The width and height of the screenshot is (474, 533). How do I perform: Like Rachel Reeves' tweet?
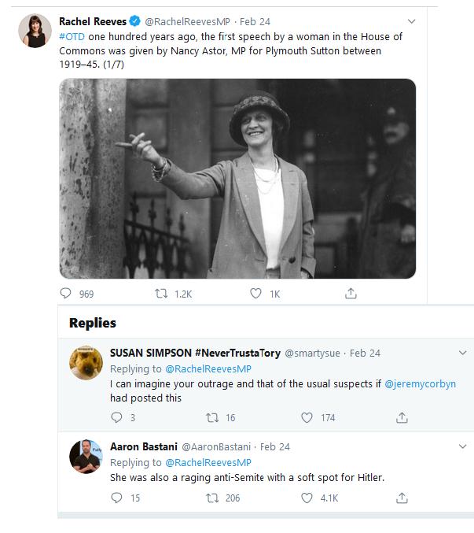(255, 294)
